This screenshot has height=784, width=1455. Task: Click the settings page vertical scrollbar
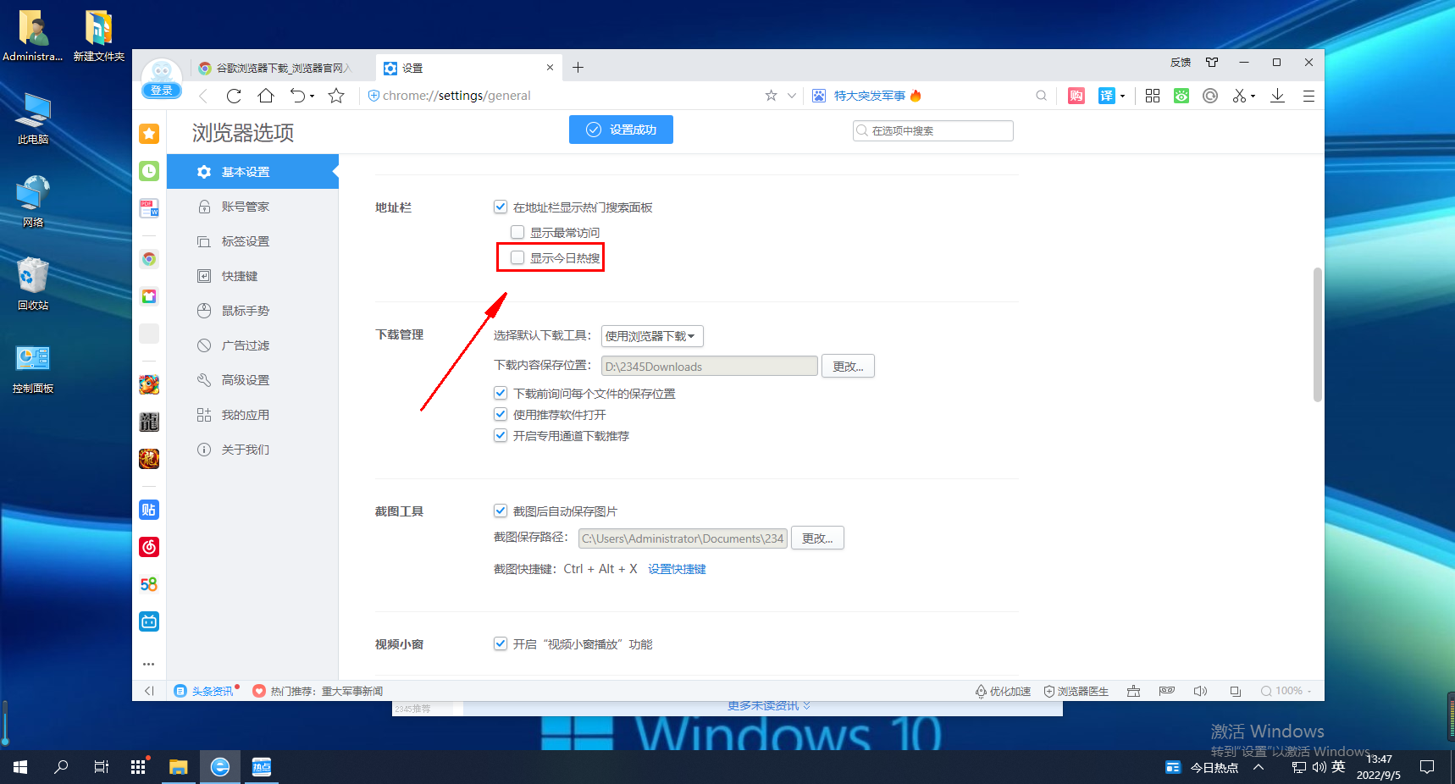(1317, 334)
